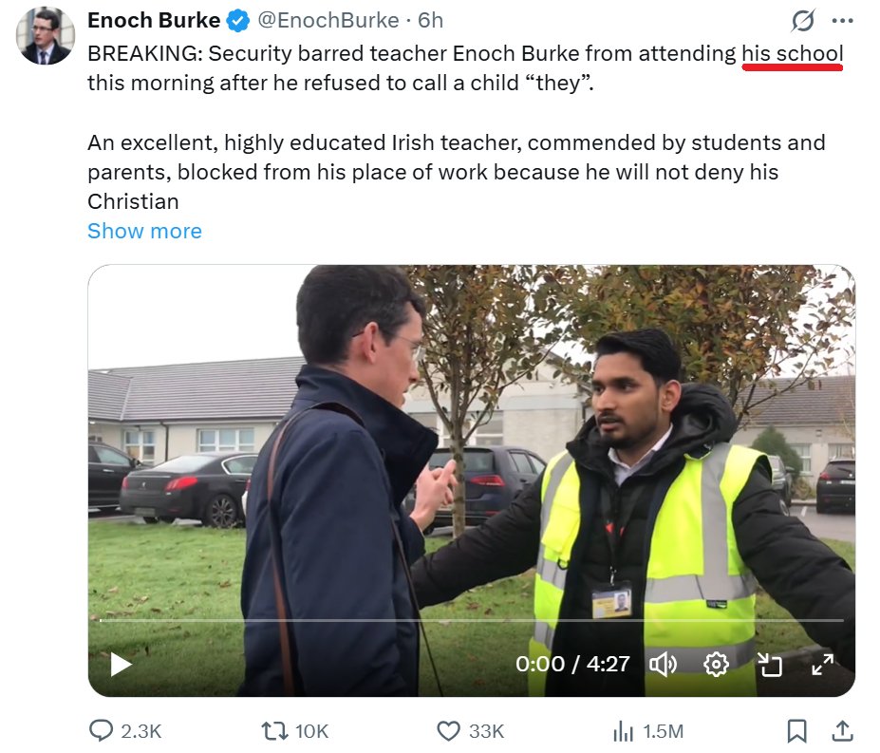This screenshot has width=880, height=753.
Task: Reply to the post via comment icon
Action: click(102, 730)
